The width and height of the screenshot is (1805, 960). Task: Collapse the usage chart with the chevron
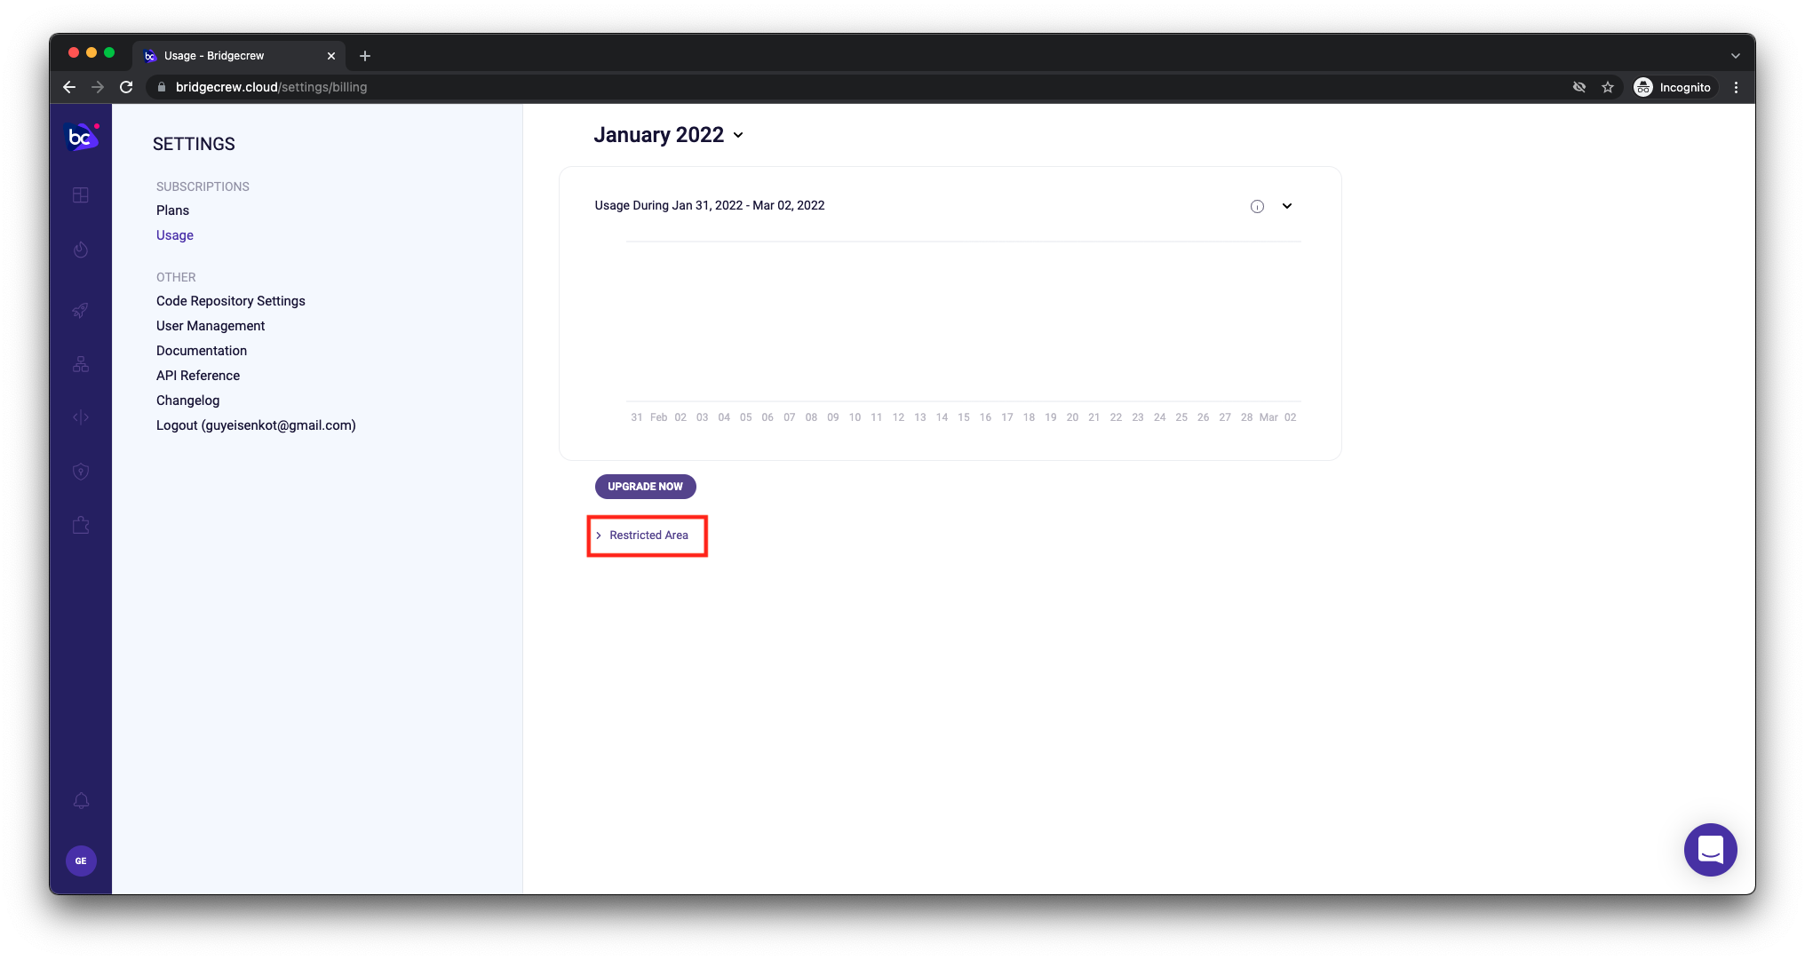[1286, 206]
